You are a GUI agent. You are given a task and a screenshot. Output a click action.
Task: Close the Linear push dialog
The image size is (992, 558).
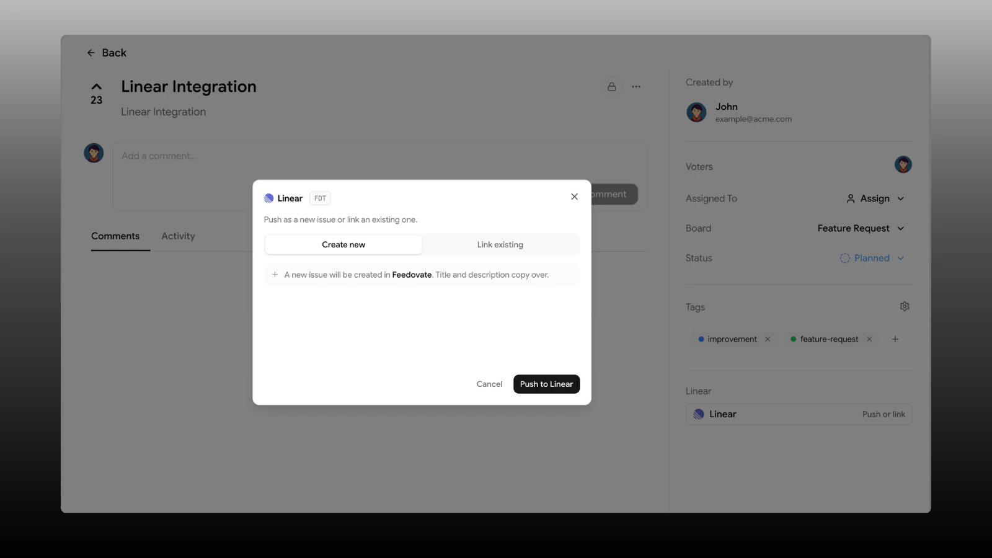pos(574,197)
